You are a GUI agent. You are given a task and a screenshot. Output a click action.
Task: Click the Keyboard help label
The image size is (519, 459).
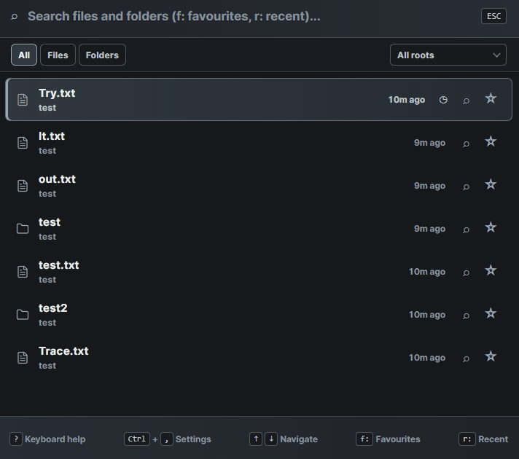pos(55,439)
